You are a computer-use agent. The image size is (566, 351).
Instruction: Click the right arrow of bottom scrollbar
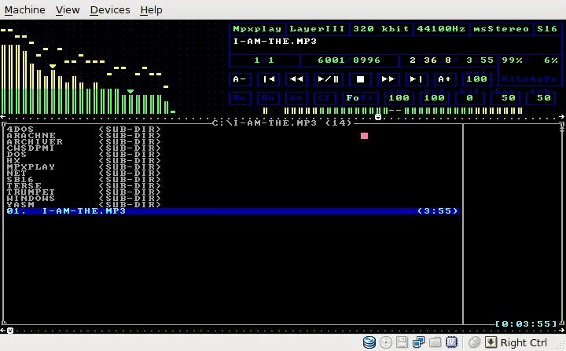tap(562, 330)
